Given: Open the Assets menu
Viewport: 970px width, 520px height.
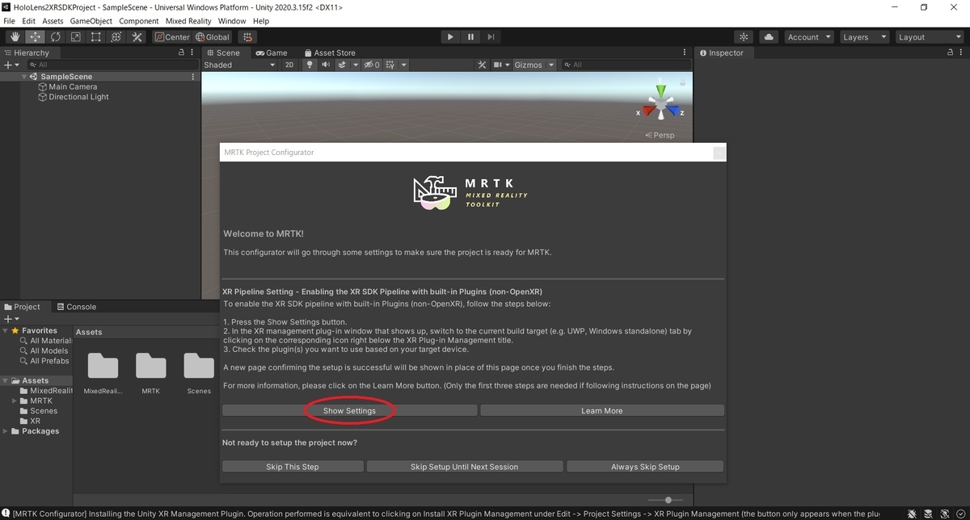Looking at the screenshot, I should [53, 21].
